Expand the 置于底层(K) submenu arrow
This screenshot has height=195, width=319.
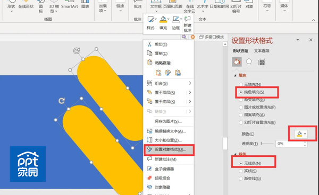[190, 102]
